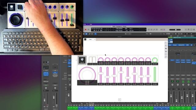Open the Help menu in the menu bar
The image size is (196, 110).
click(91, 24)
